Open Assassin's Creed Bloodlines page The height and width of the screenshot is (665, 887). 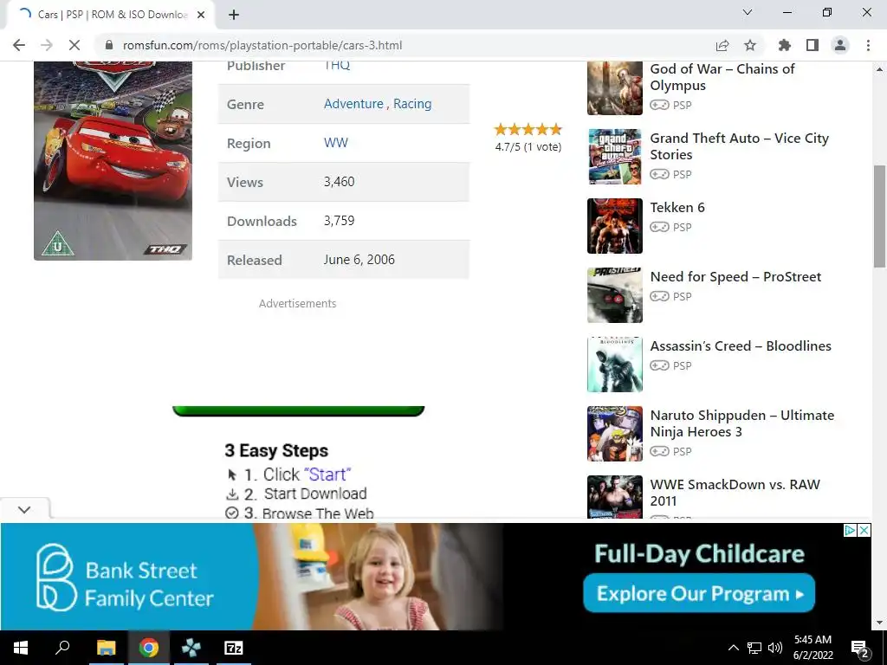(x=741, y=346)
